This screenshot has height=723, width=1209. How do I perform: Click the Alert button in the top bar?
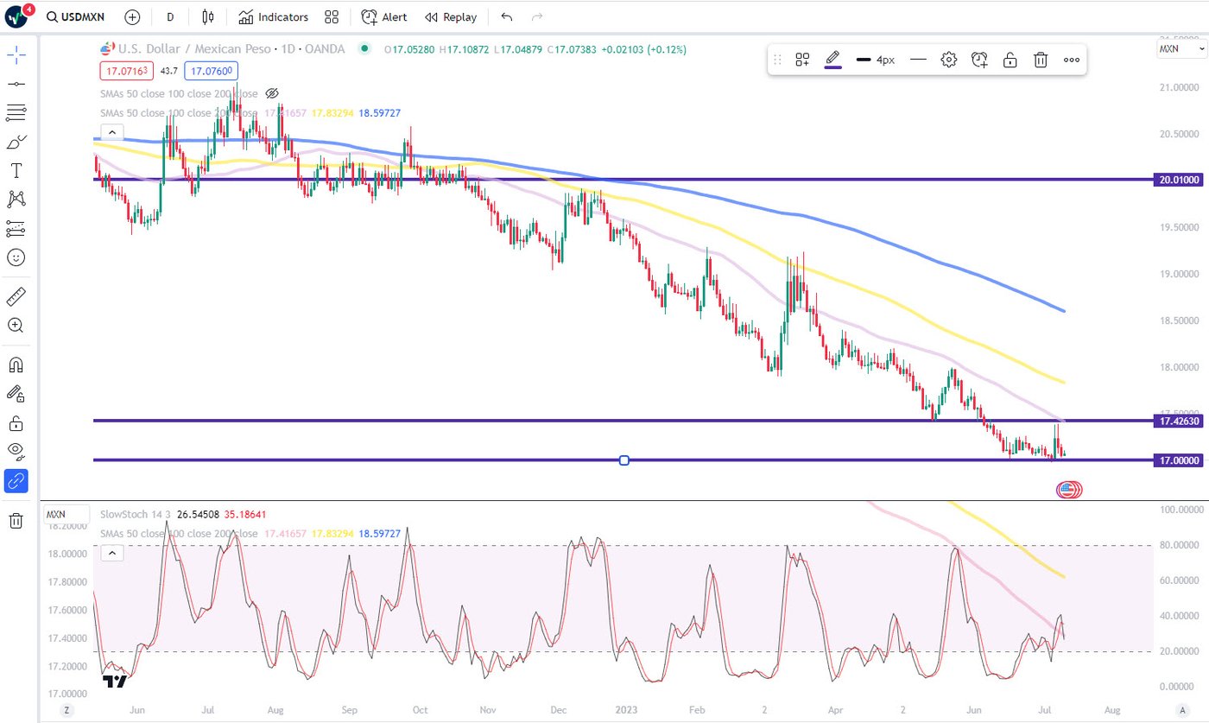tap(384, 17)
